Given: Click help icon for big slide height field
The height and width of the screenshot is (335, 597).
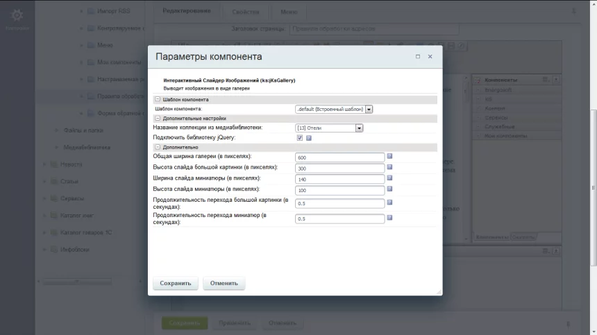Looking at the screenshot, I should pos(390,167).
